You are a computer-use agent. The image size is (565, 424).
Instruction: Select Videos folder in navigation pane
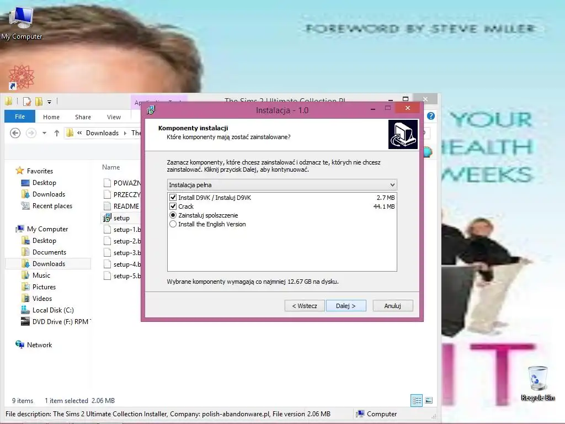pos(42,298)
